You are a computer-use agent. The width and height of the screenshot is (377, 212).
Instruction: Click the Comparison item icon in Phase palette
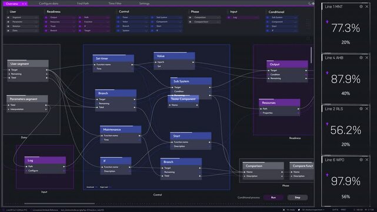point(190,18)
